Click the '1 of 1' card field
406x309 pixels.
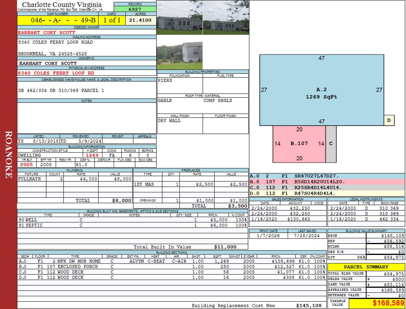112,20
